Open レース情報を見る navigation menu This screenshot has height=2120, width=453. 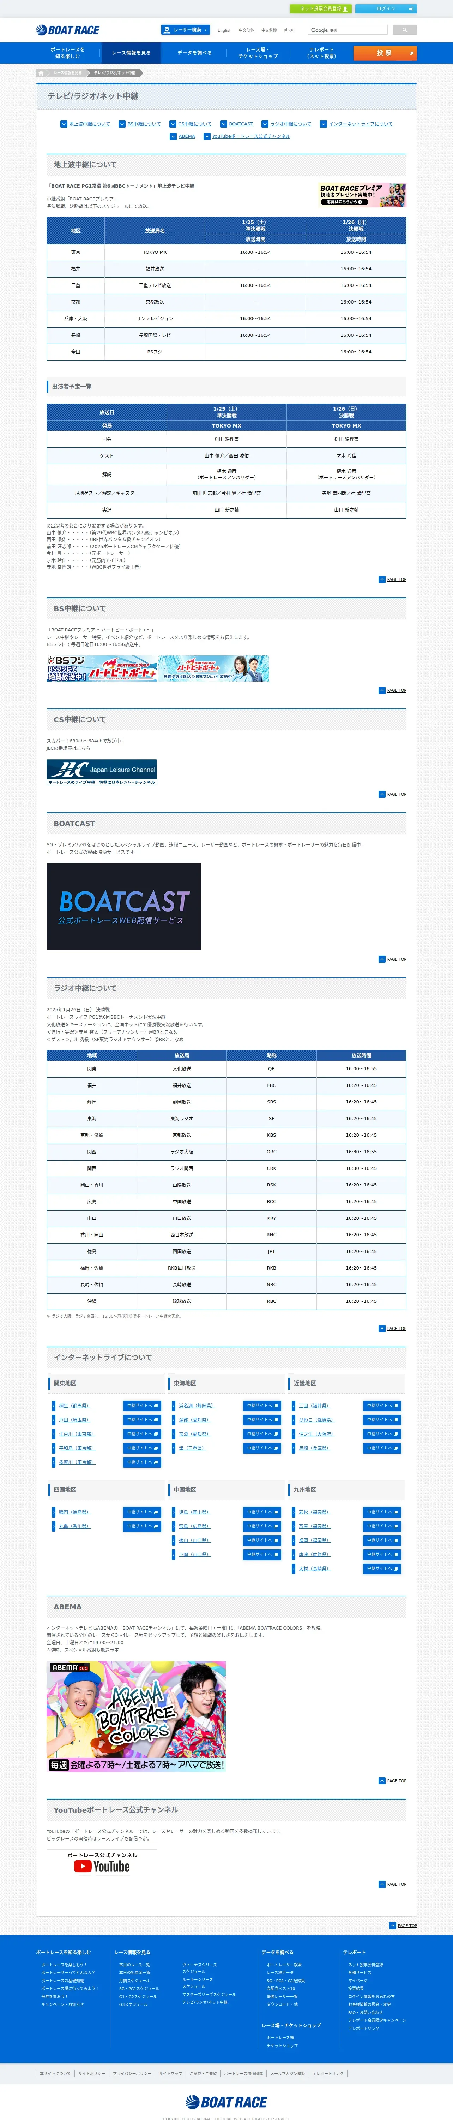(131, 53)
